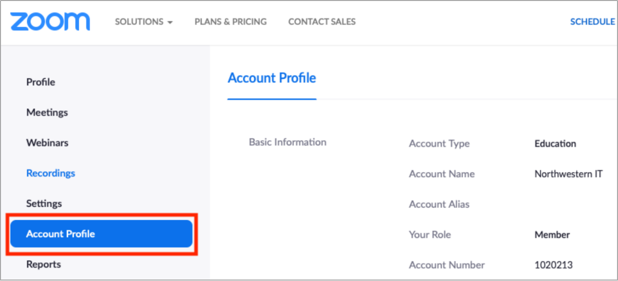Click the Account Alias field label
The image size is (618, 281).
tap(439, 205)
